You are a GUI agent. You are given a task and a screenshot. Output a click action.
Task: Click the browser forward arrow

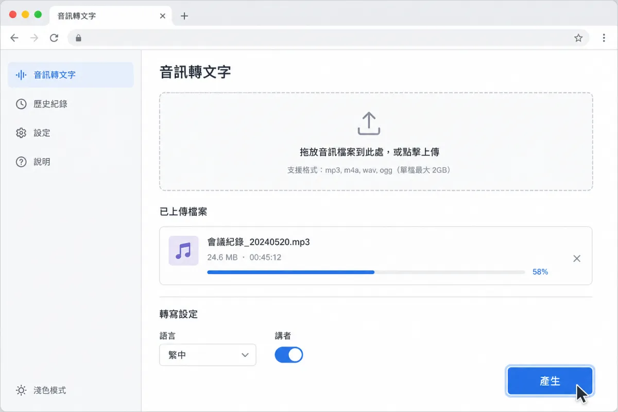(34, 38)
